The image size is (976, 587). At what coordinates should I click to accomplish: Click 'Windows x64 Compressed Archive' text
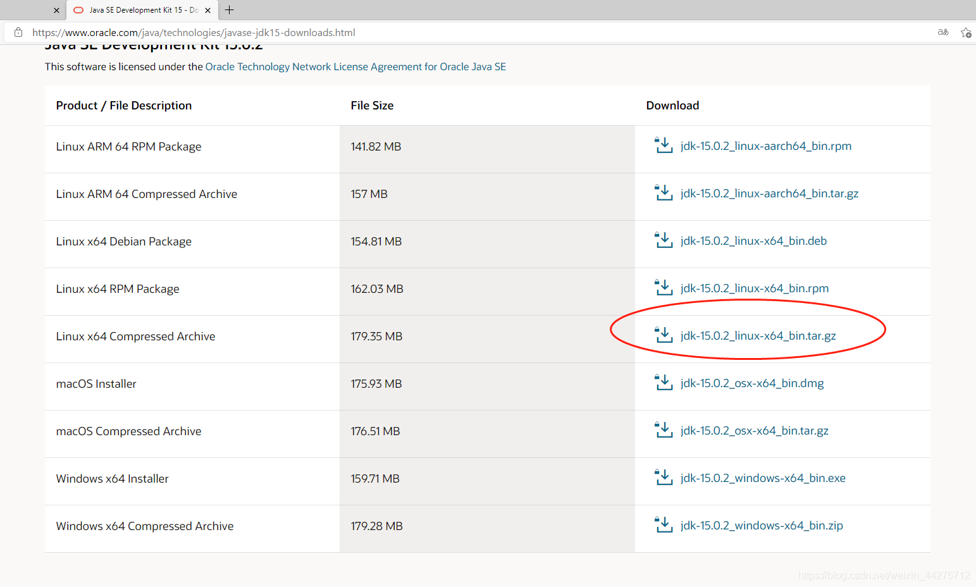coord(144,526)
